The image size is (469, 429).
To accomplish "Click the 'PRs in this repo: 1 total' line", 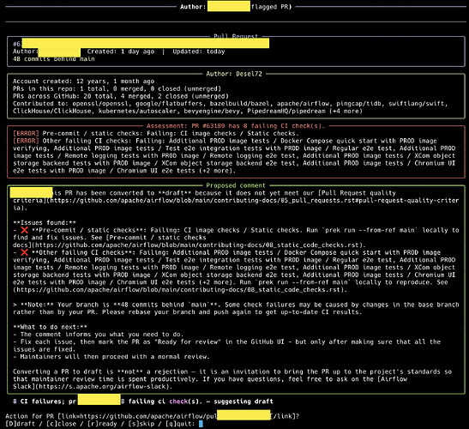I will click(x=117, y=89).
